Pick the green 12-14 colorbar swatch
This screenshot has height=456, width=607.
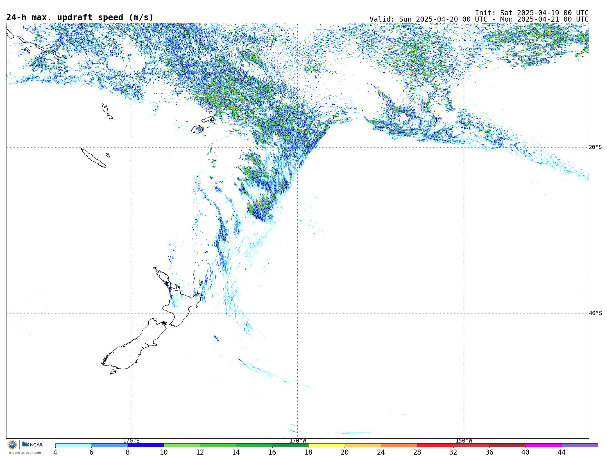click(x=218, y=445)
